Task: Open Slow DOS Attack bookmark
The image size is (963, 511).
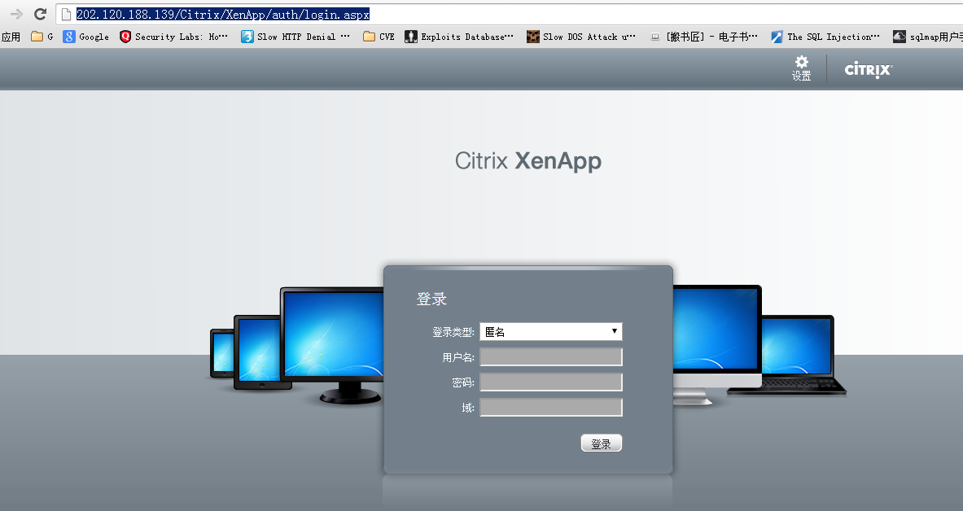Action: click(x=581, y=37)
